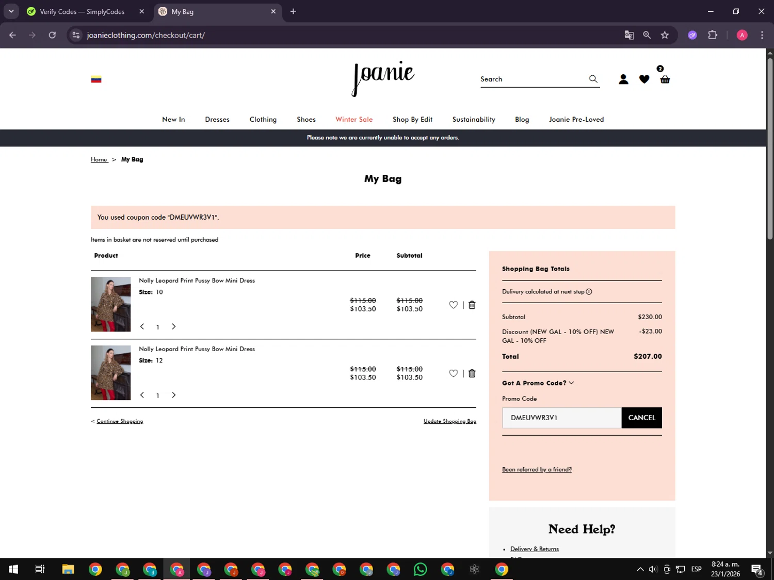Decrease quantity of size 12 dress
This screenshot has height=580, width=774.
click(x=142, y=395)
